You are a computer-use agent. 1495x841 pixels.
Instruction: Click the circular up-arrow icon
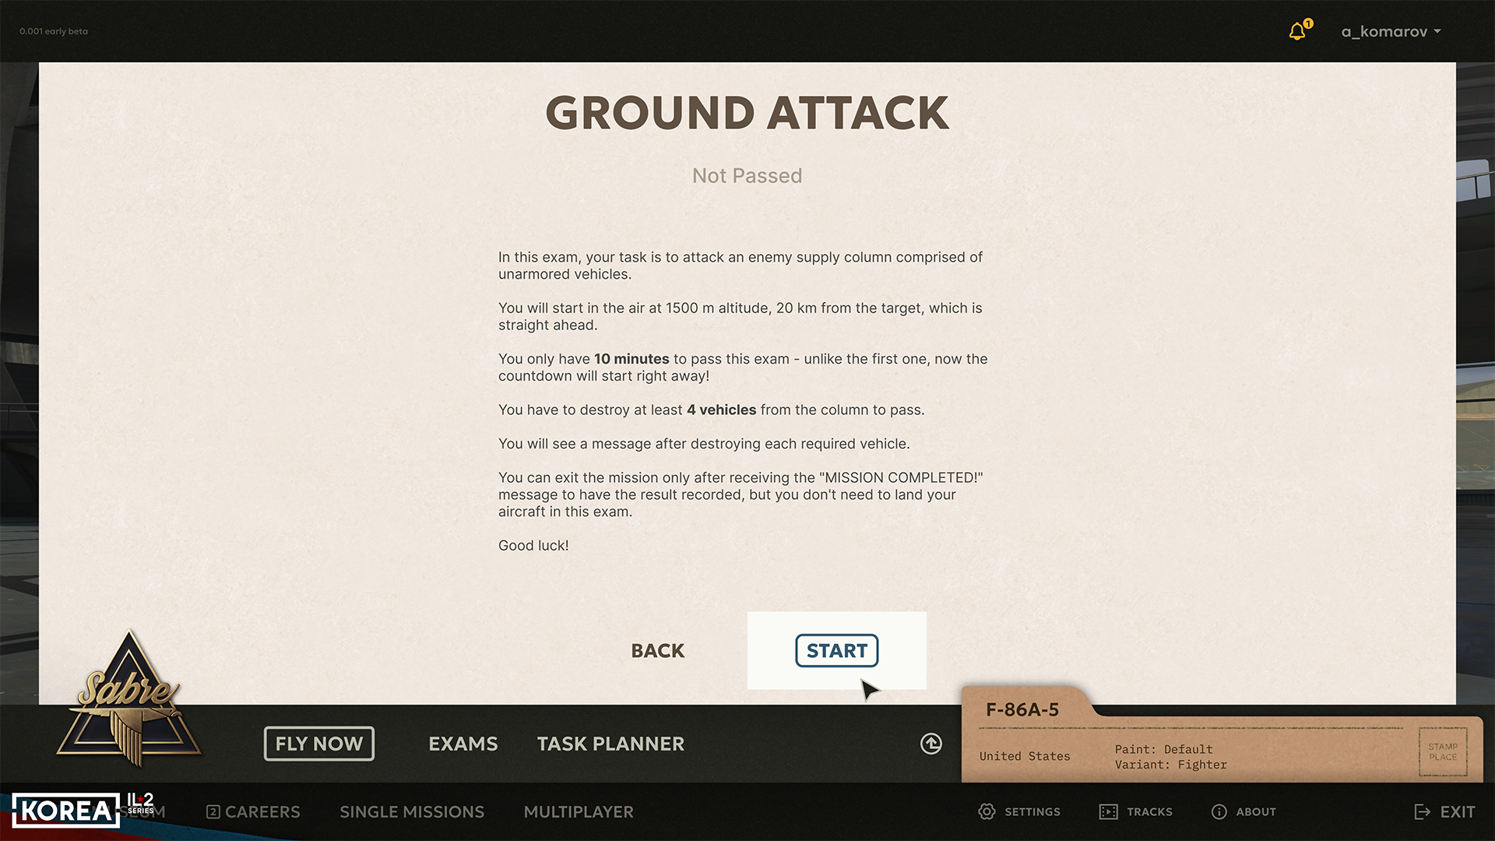(x=930, y=744)
